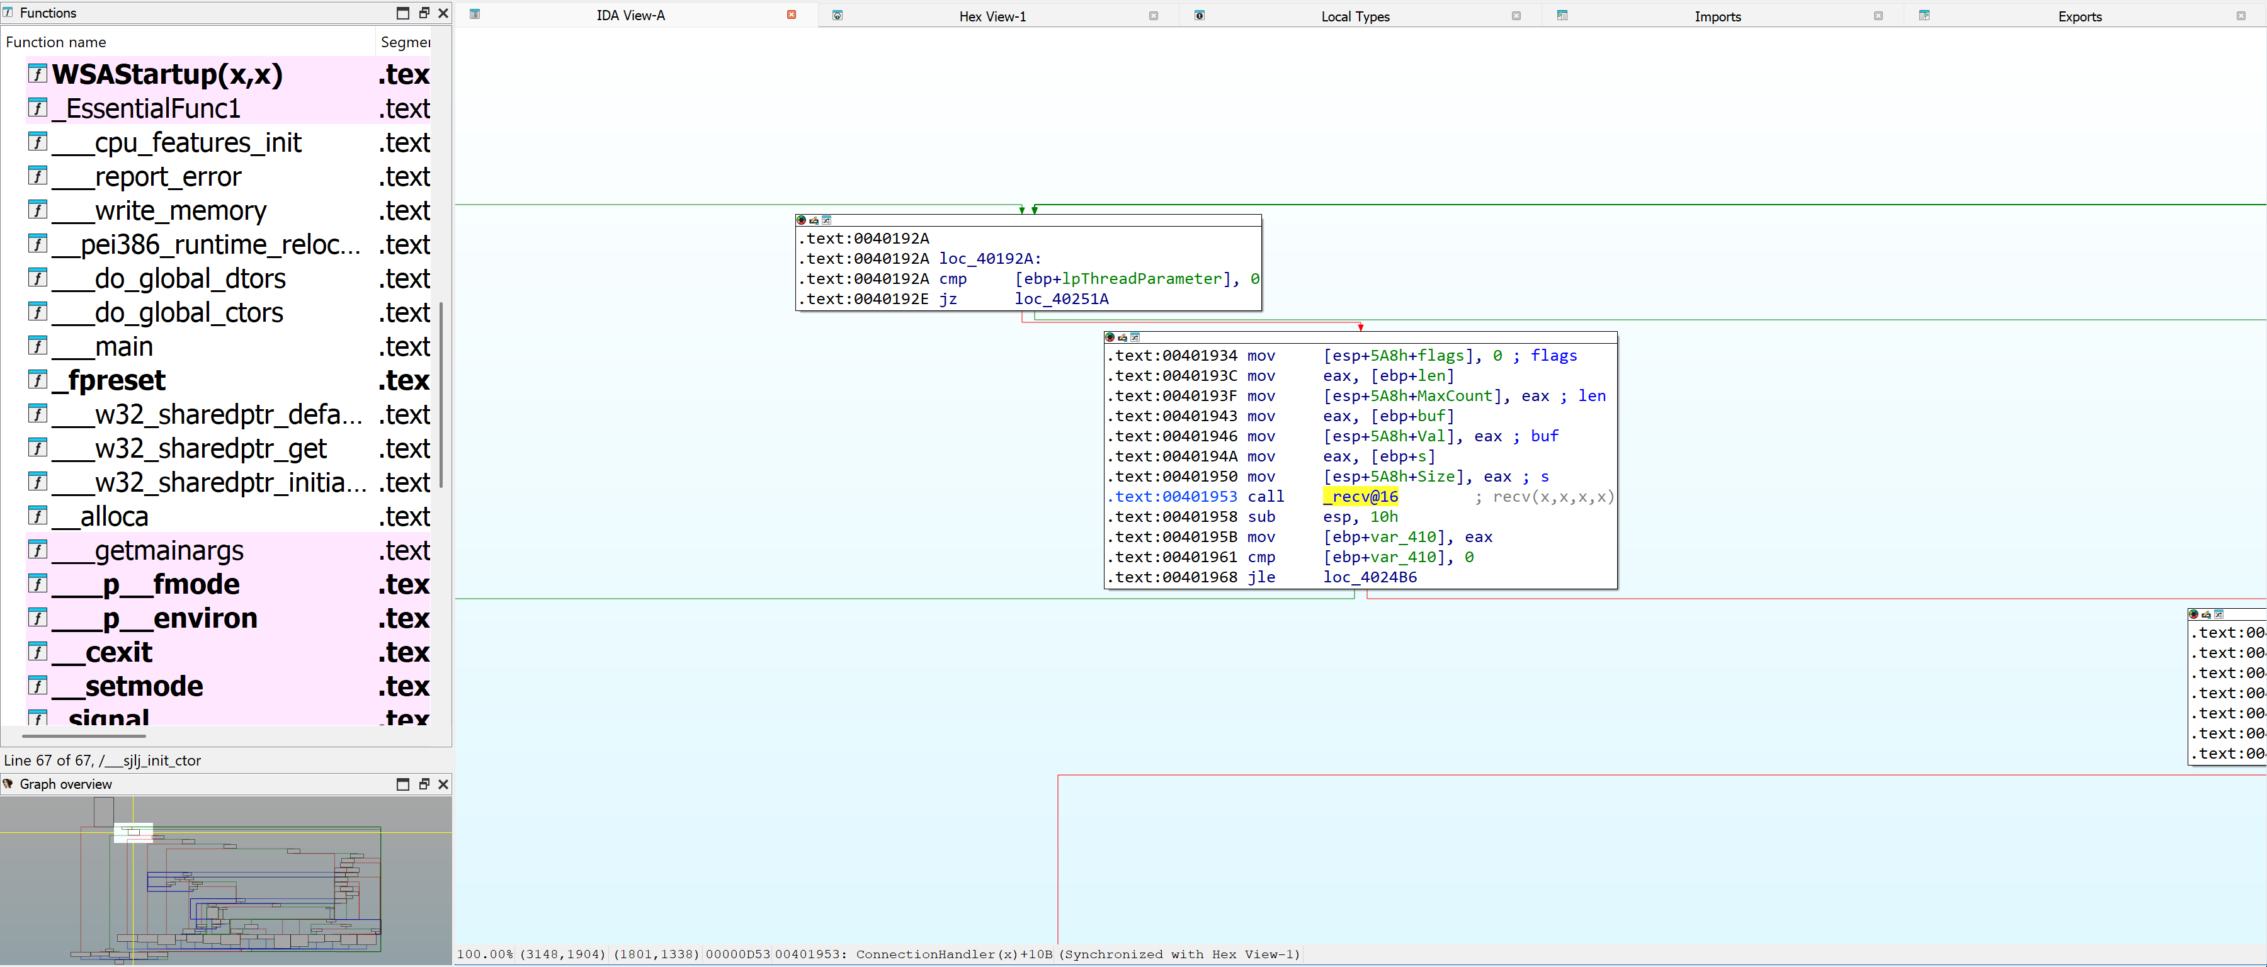The width and height of the screenshot is (2267, 967).
Task: Switch to the IDA View-A tab
Action: pyautogui.click(x=629, y=15)
